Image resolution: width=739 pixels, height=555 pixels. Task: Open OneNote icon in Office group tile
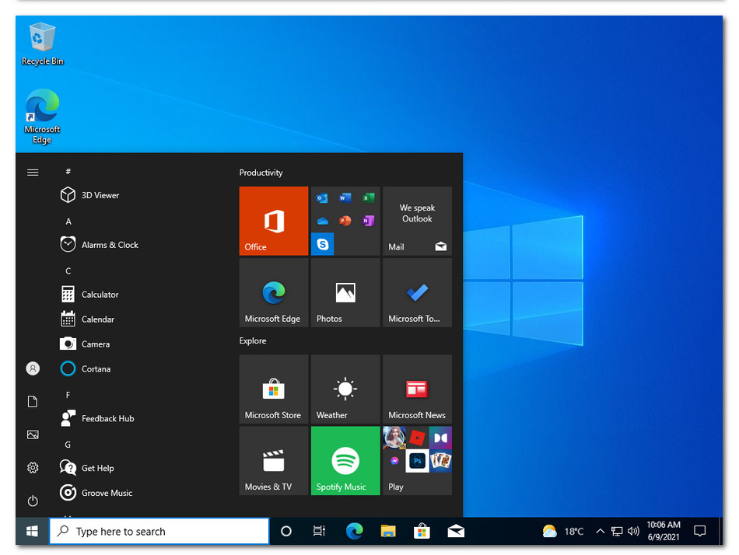click(369, 221)
